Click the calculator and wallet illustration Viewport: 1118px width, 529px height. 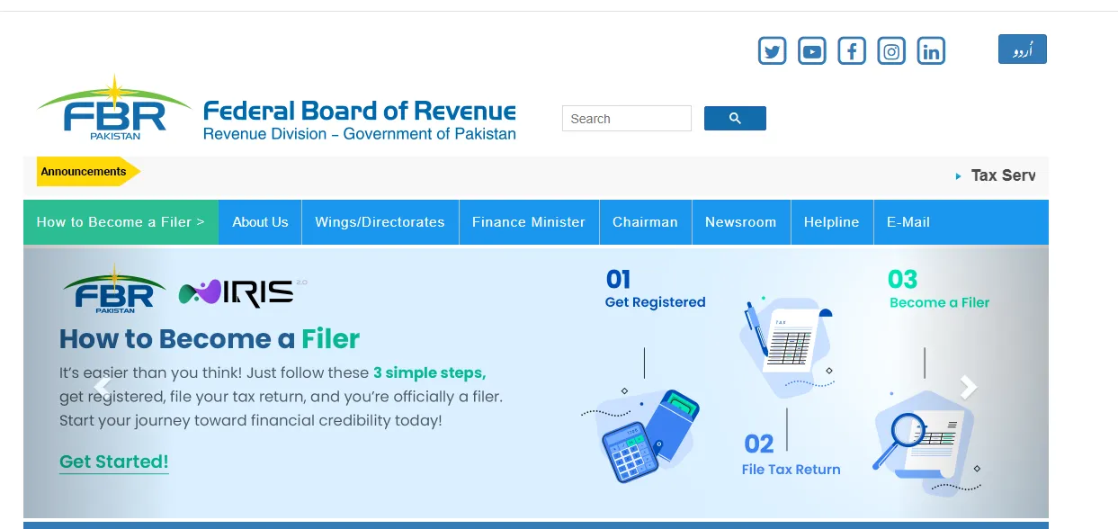tap(641, 435)
